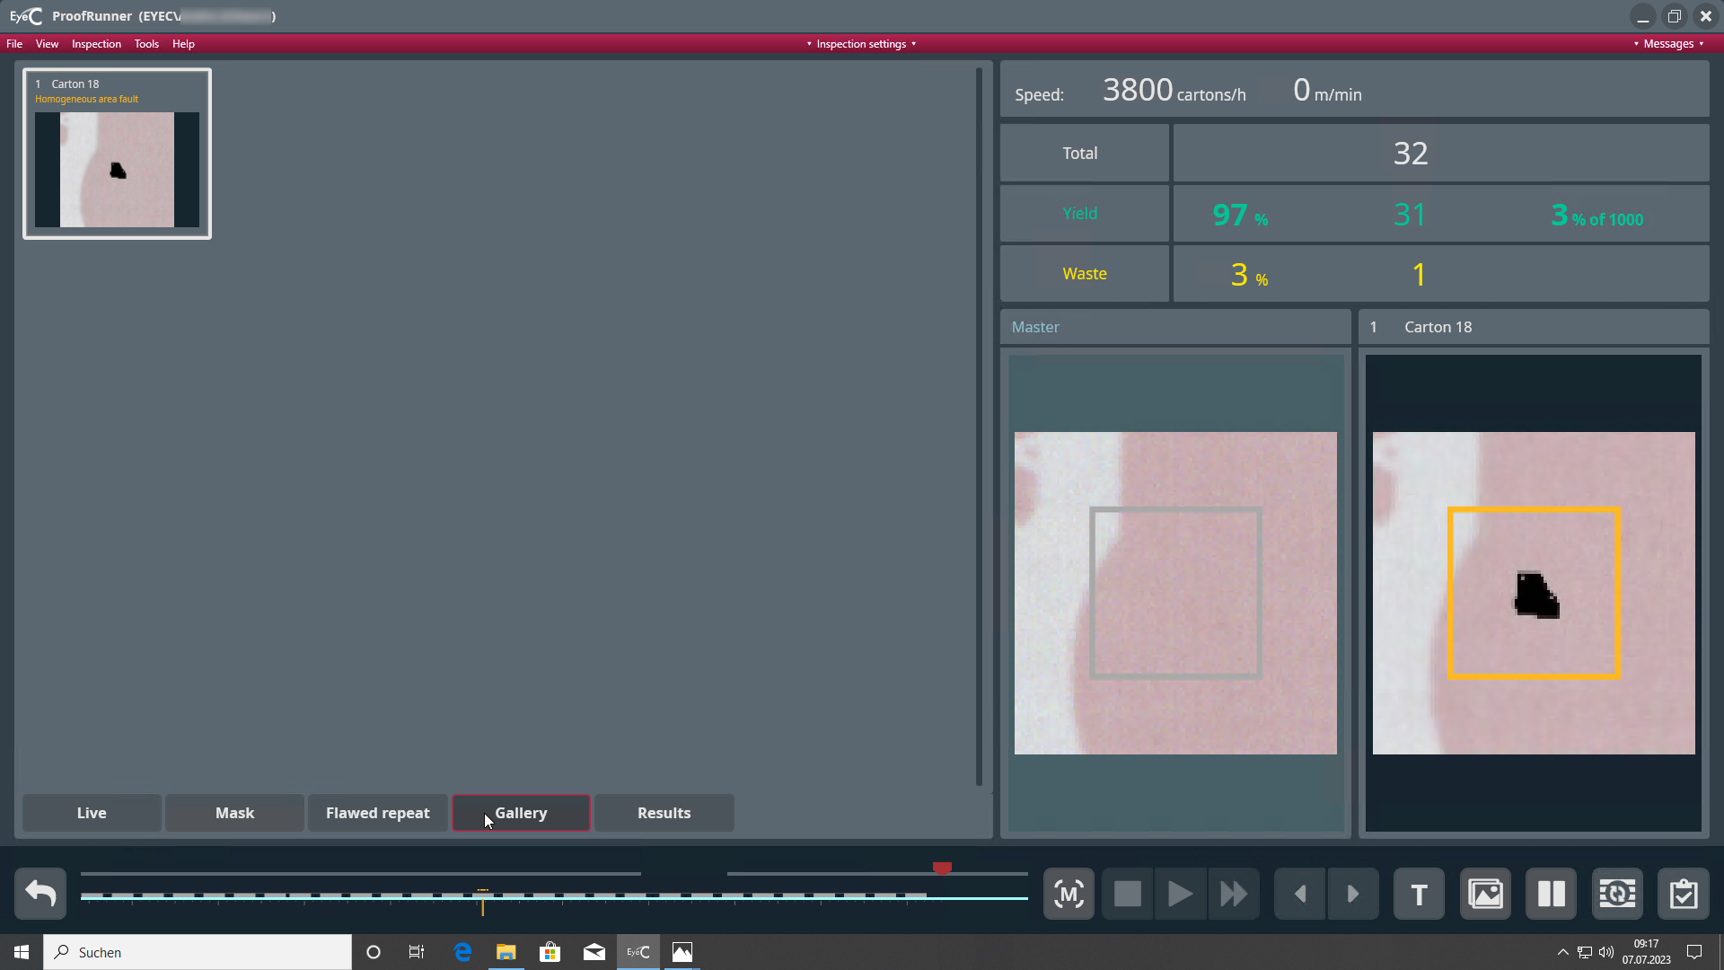Stop the inspection playback

pos(1128,894)
